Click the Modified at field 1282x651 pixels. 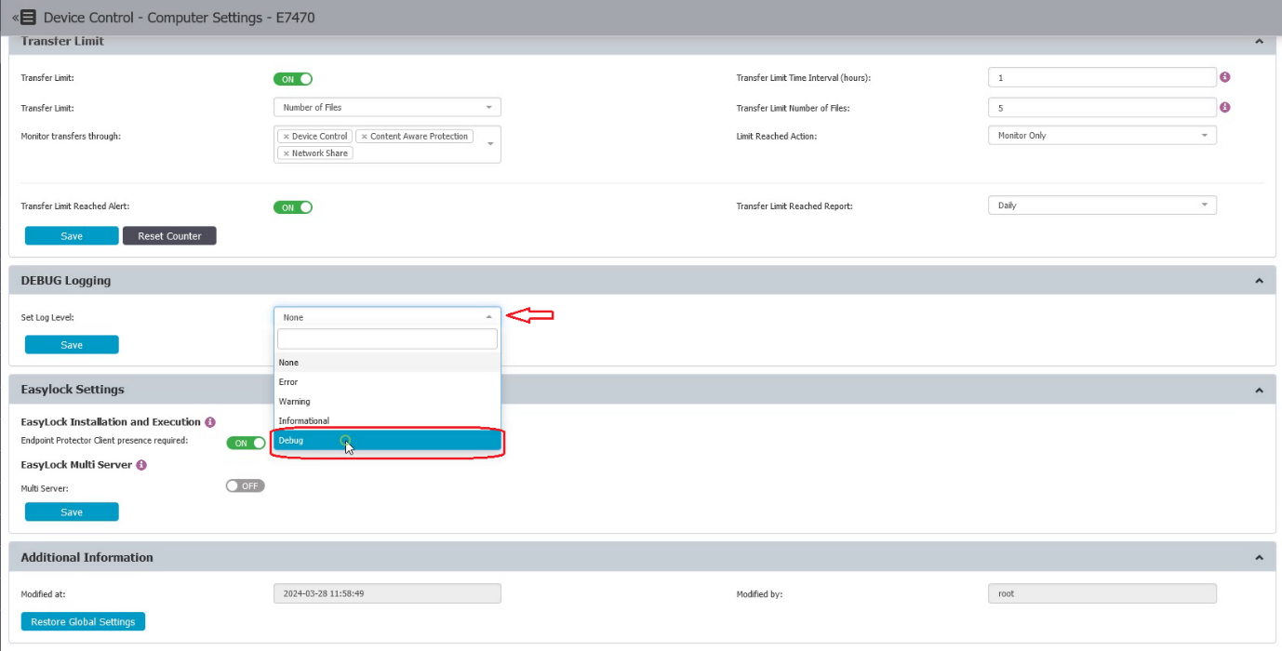(x=387, y=593)
